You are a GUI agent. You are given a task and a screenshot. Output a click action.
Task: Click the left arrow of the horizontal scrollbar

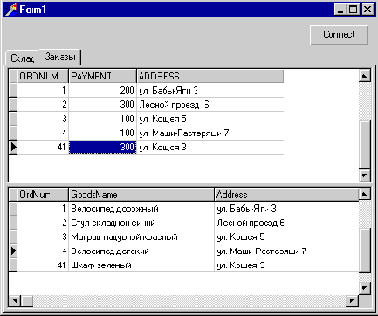15,300
